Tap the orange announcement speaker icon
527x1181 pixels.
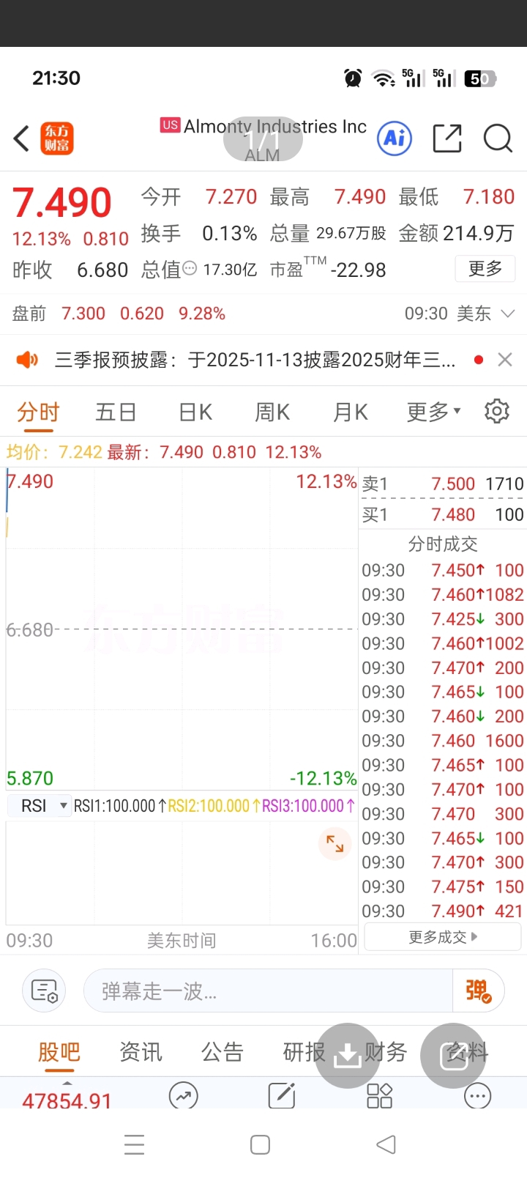[27, 360]
